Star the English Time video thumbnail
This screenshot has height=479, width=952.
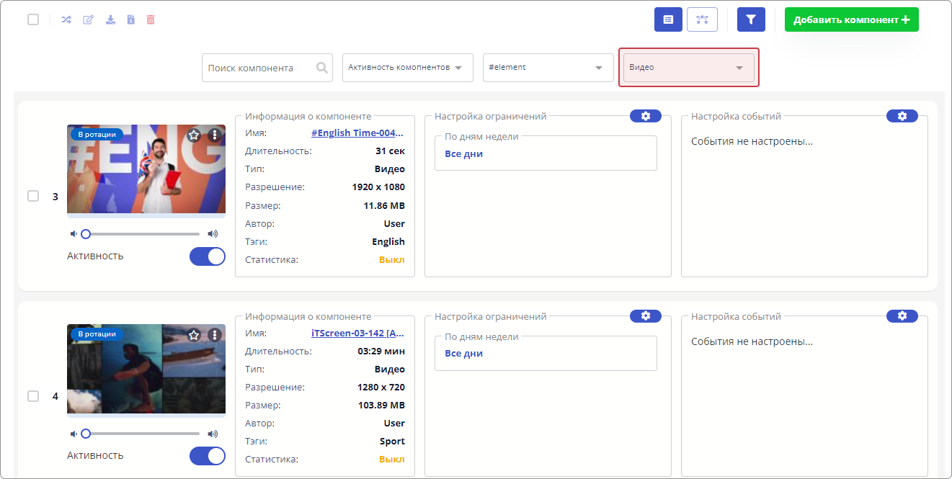[x=194, y=135]
